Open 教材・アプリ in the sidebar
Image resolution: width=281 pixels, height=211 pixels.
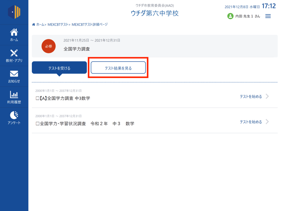coord(14,56)
